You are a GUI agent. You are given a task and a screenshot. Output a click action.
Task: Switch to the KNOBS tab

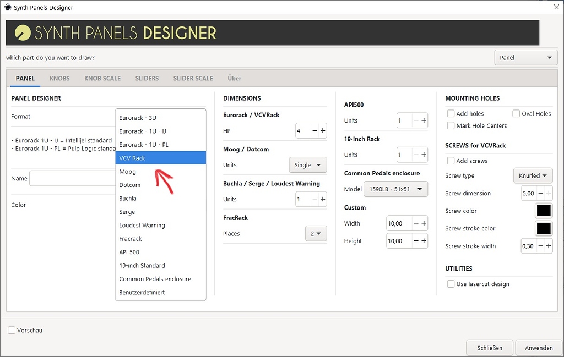[59, 78]
